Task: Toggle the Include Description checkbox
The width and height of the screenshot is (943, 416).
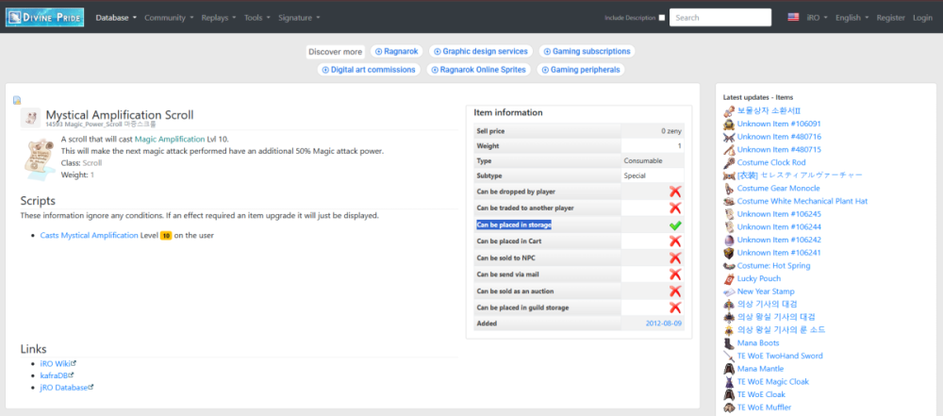Action: [661, 18]
